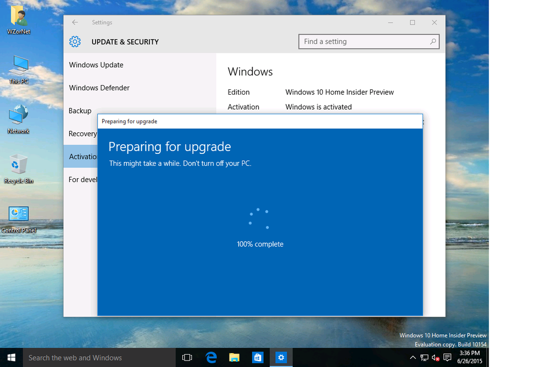Minimize the Settings window
The image size is (550, 367).
pos(390,22)
